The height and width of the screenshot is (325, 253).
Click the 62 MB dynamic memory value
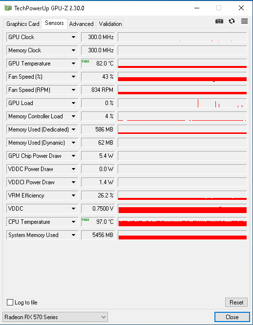tap(98, 143)
